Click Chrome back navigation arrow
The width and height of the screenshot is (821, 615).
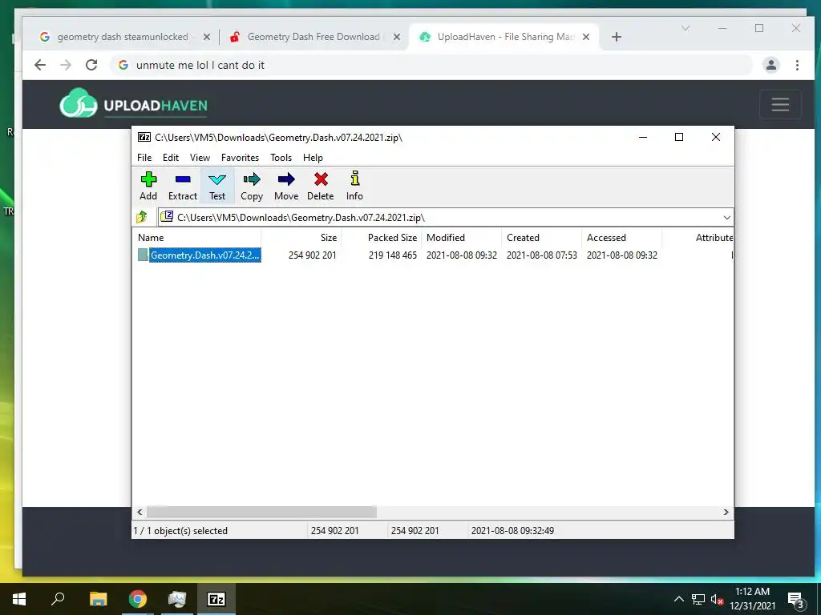pyautogui.click(x=40, y=65)
